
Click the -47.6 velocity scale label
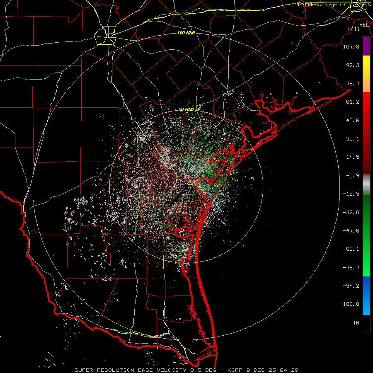point(351,231)
